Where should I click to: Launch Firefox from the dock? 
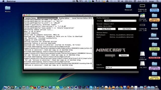point(35,87)
